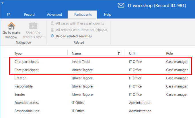Image resolution: width=195 pixels, height=118 pixels.
Task: Click the Go to main window house icon
Action: pyautogui.click(x=11, y=26)
